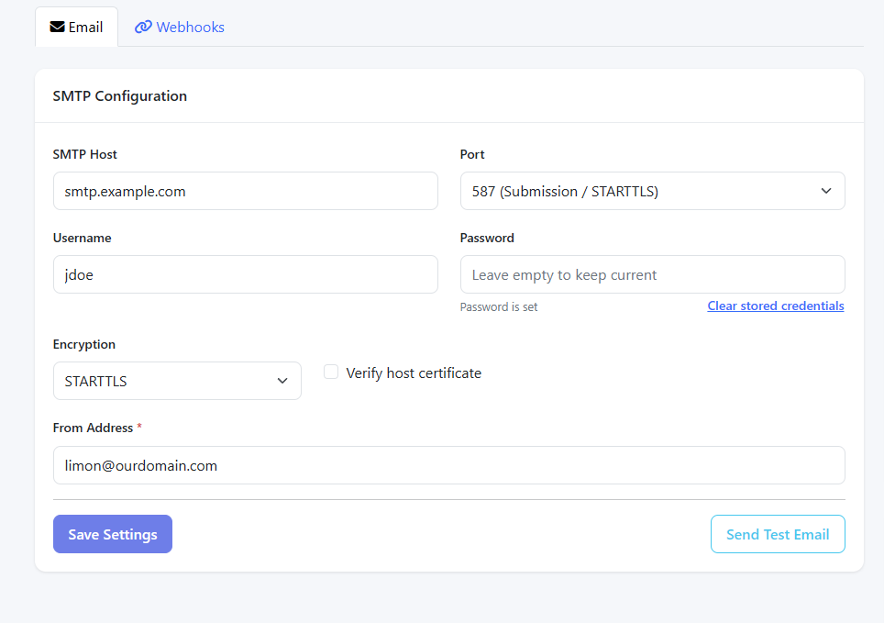
Task: Click the SMTP Host input field
Action: pyautogui.click(x=245, y=191)
